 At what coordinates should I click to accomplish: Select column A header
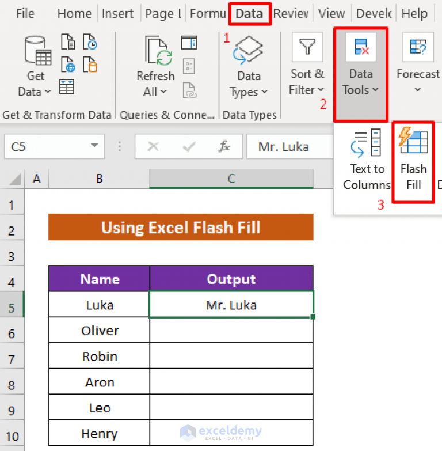(36, 179)
